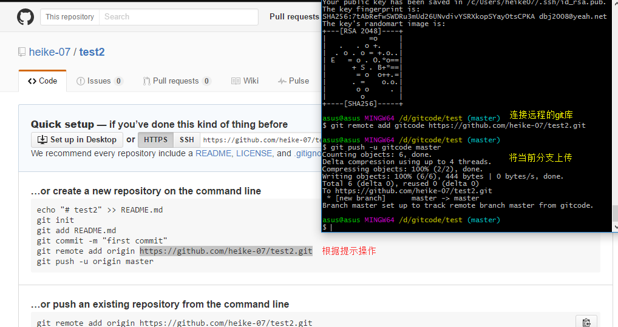Click the desktop download icon in Set up button
The image size is (618, 327).
[x=42, y=139]
